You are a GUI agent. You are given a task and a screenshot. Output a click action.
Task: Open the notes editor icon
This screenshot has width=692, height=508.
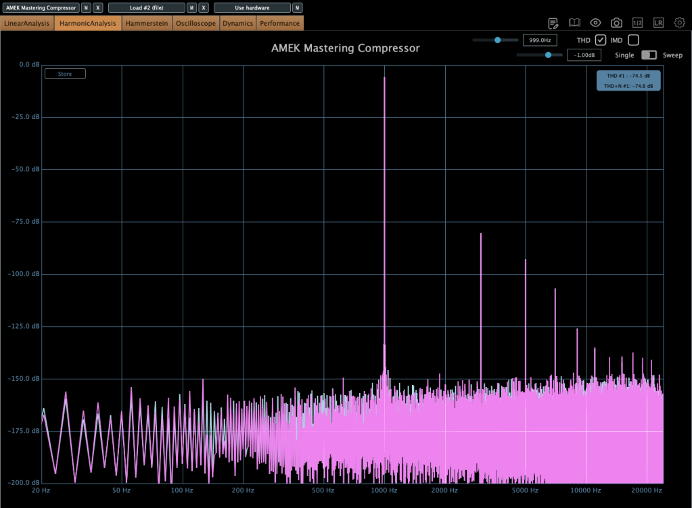(x=553, y=23)
